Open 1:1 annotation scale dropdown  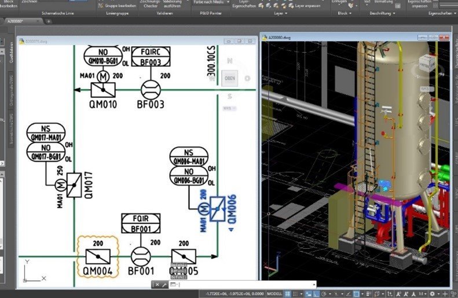tap(423, 294)
